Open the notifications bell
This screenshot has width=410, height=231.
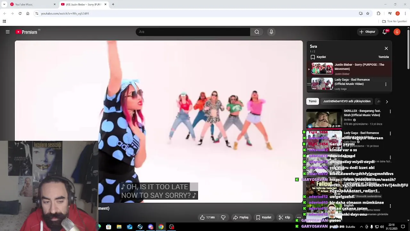coord(385,32)
